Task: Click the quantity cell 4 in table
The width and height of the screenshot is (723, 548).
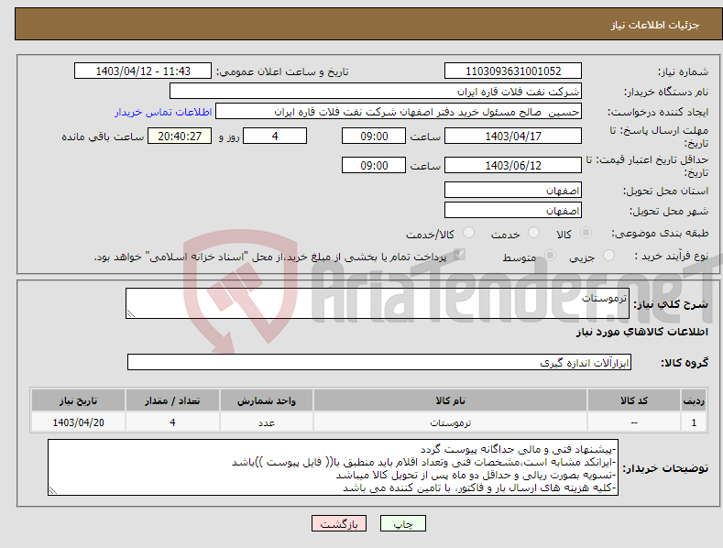Action: click(172, 422)
